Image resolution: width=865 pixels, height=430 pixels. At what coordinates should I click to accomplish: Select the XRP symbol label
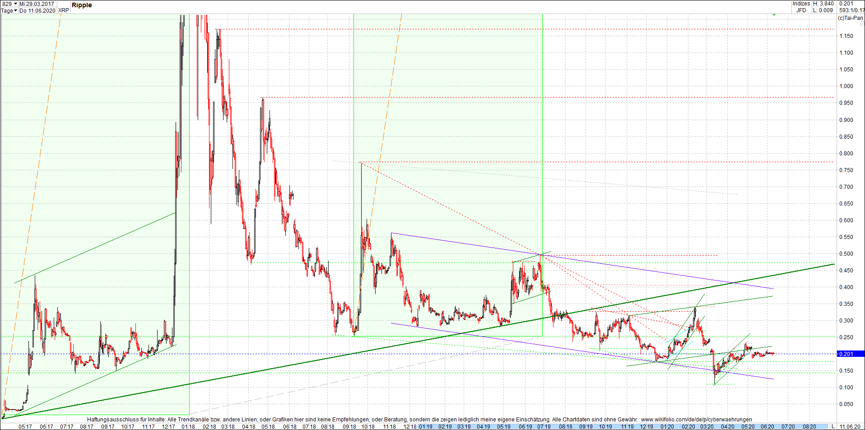(63, 10)
